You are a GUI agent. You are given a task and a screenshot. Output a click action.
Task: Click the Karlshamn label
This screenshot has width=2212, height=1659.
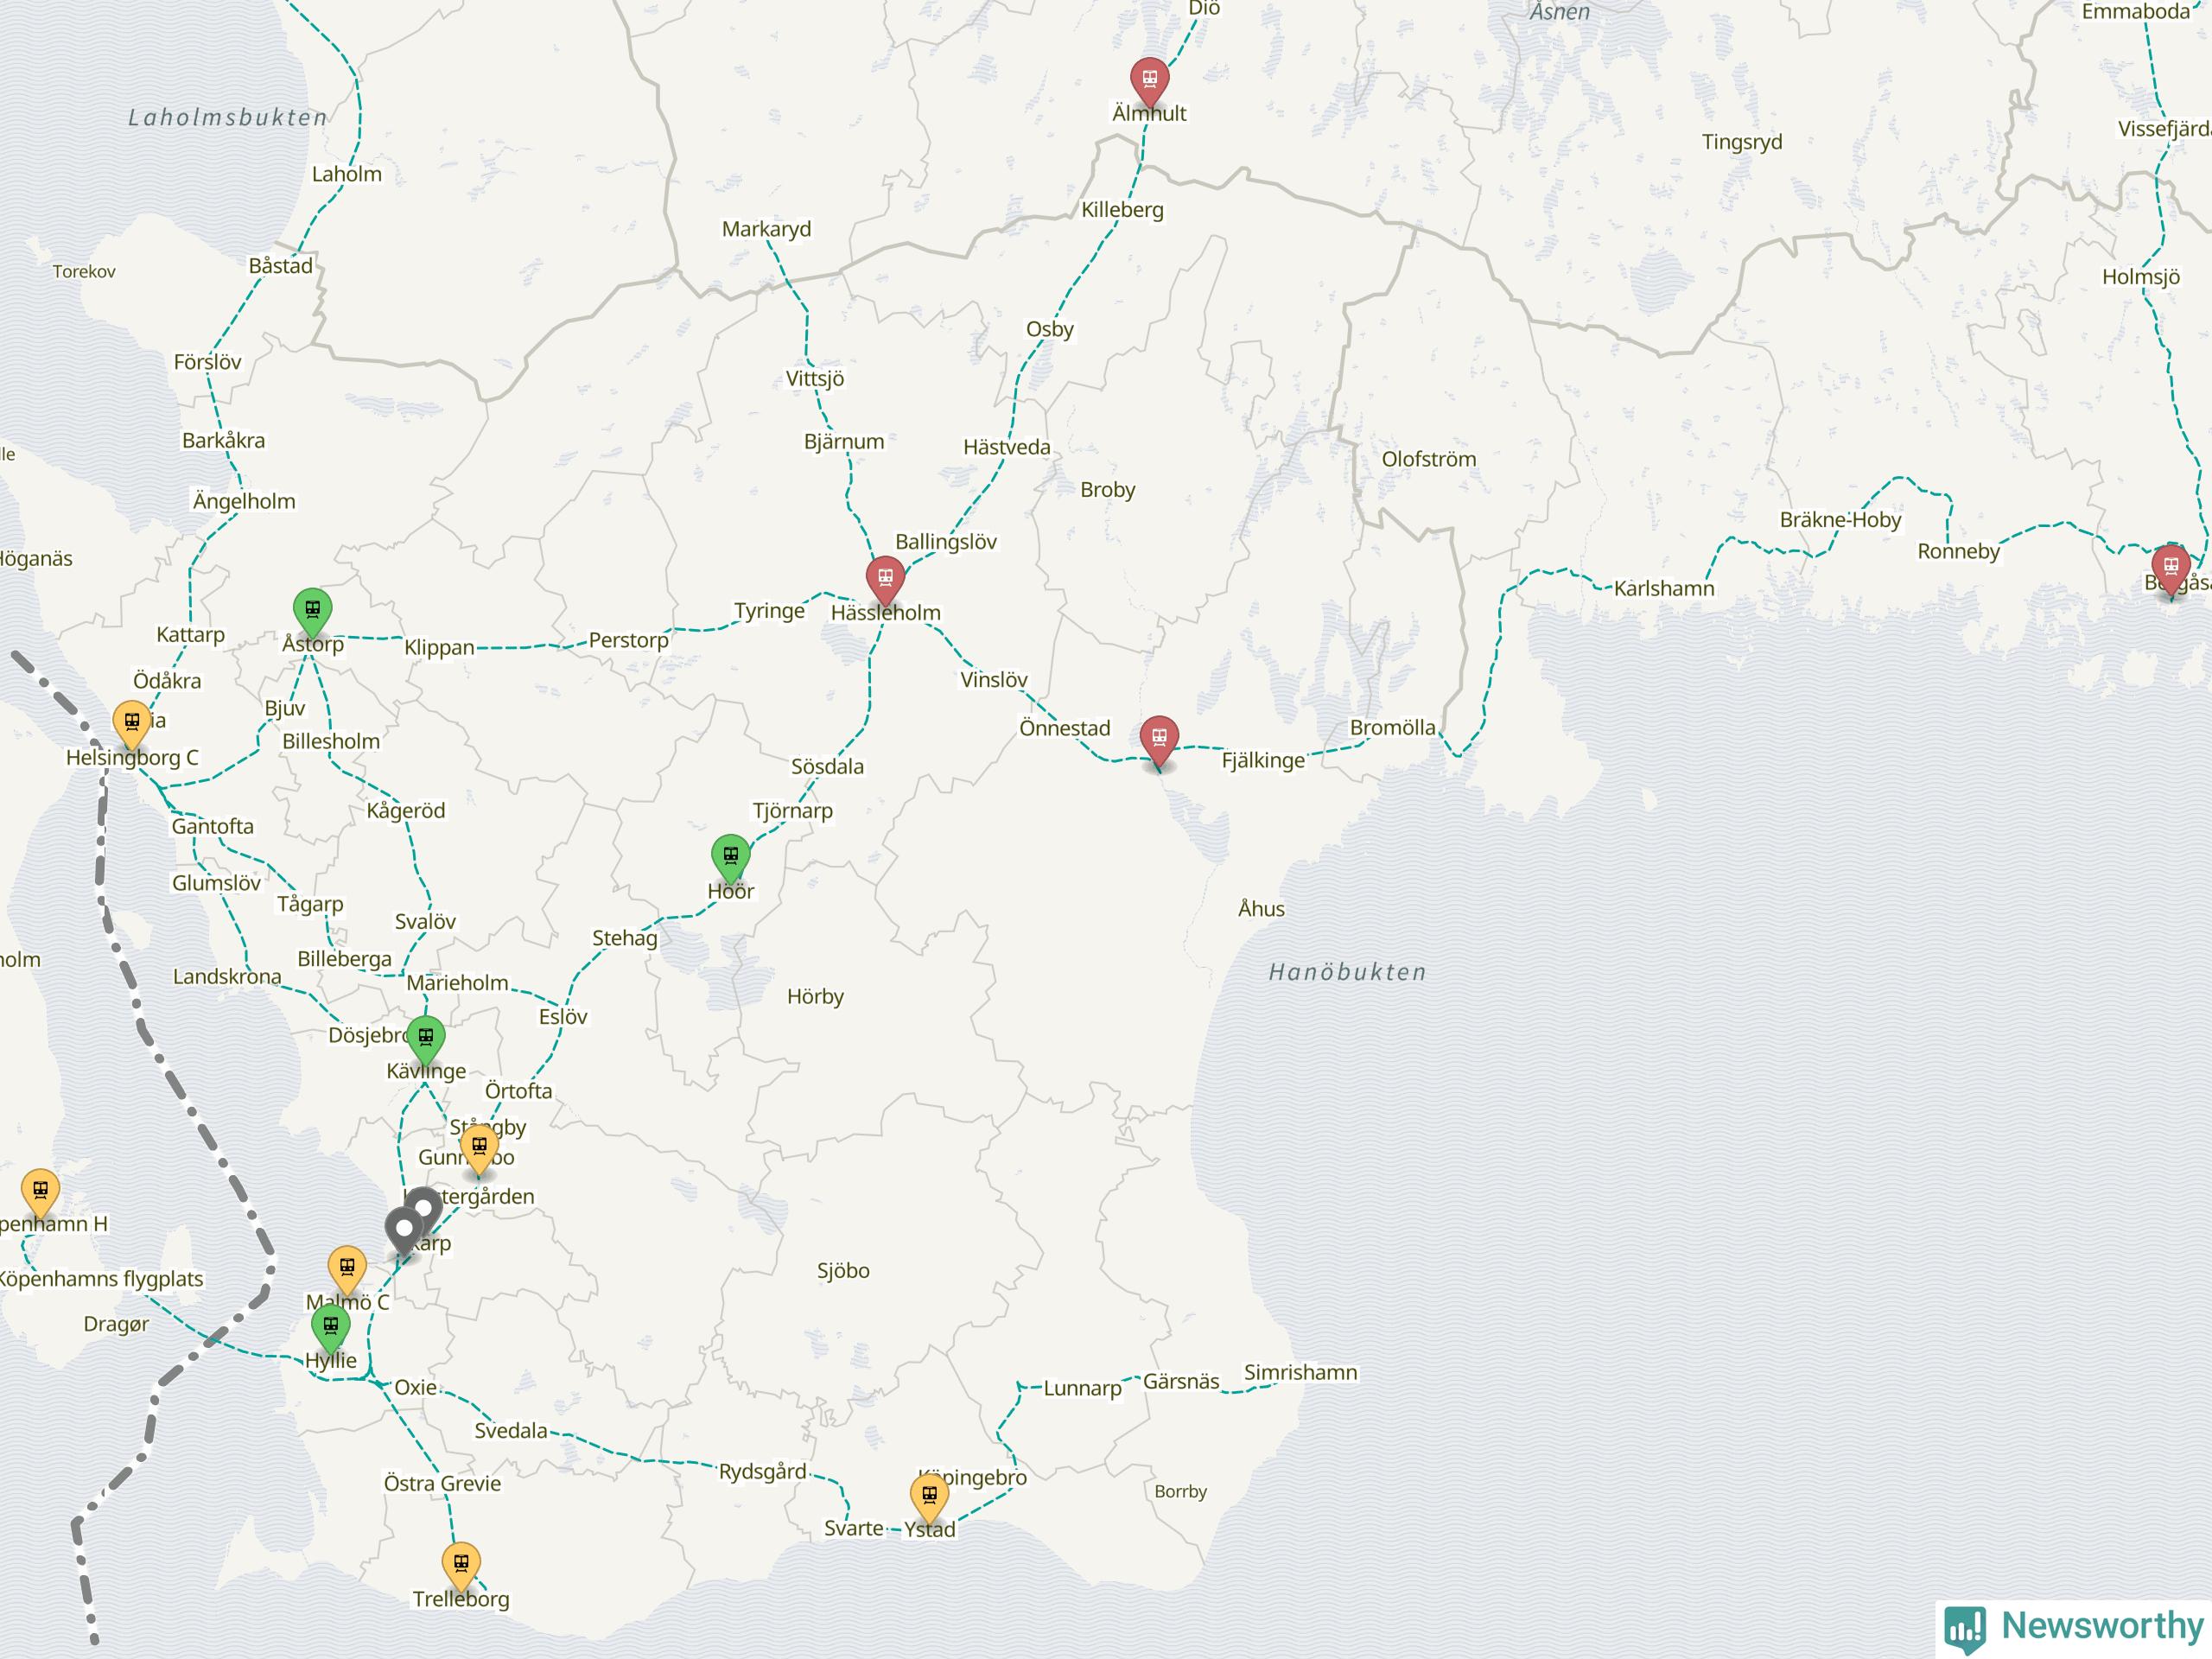pyautogui.click(x=1663, y=589)
